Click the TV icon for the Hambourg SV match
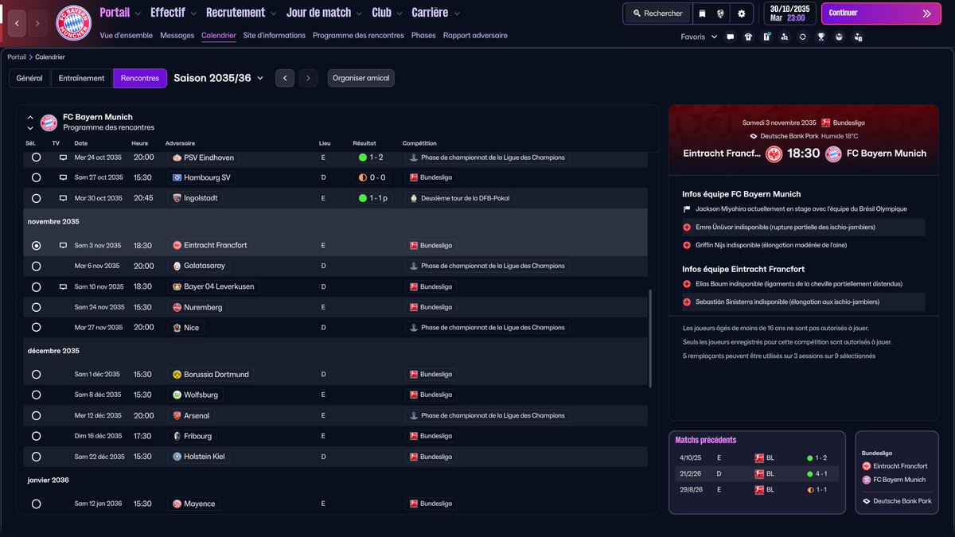 coord(63,178)
